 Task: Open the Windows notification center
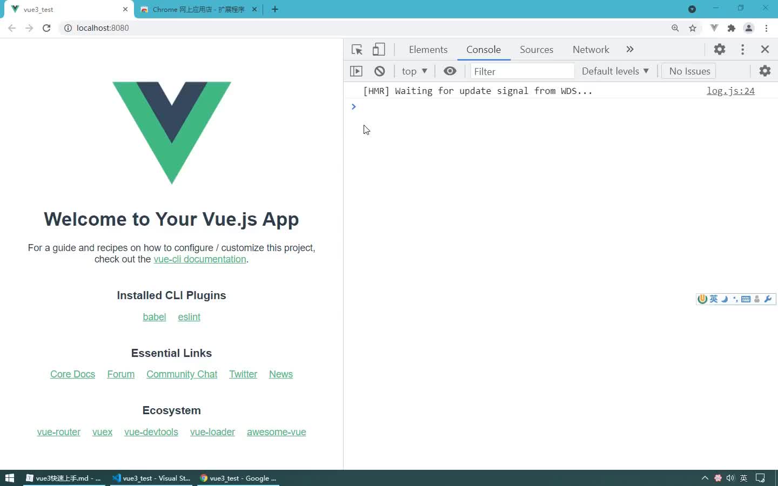[760, 478]
